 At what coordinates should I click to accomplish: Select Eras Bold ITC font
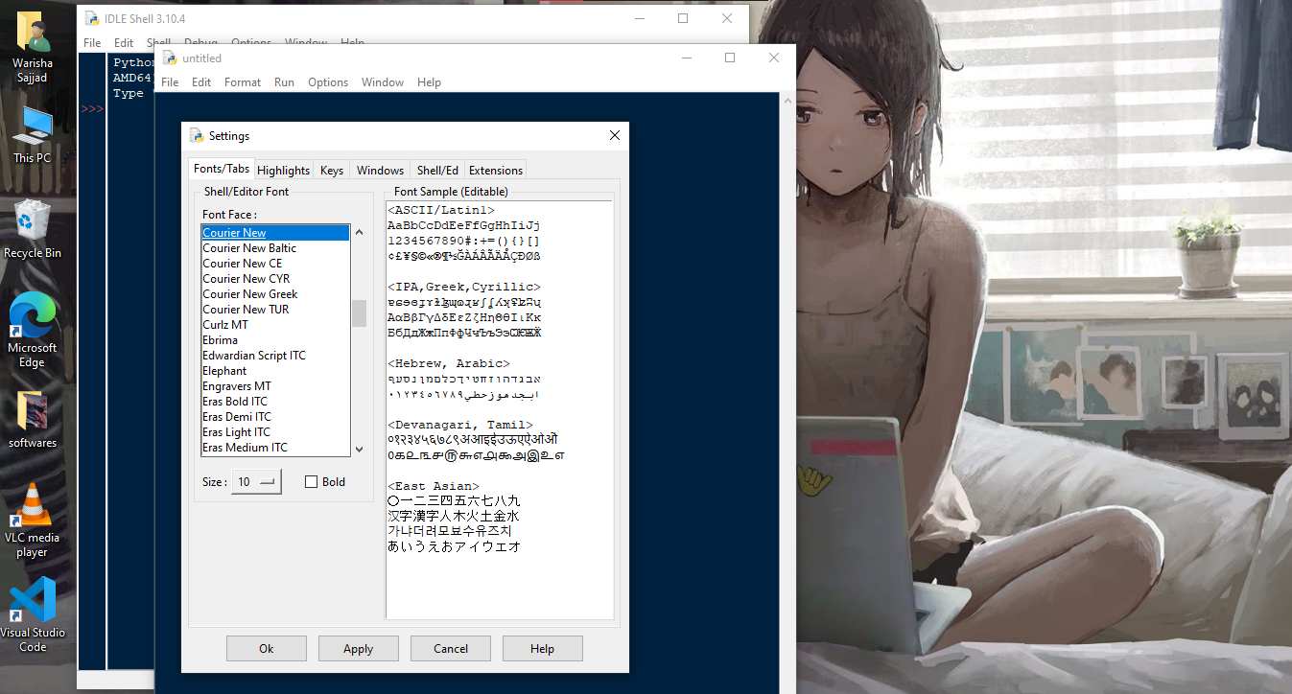[276, 402]
